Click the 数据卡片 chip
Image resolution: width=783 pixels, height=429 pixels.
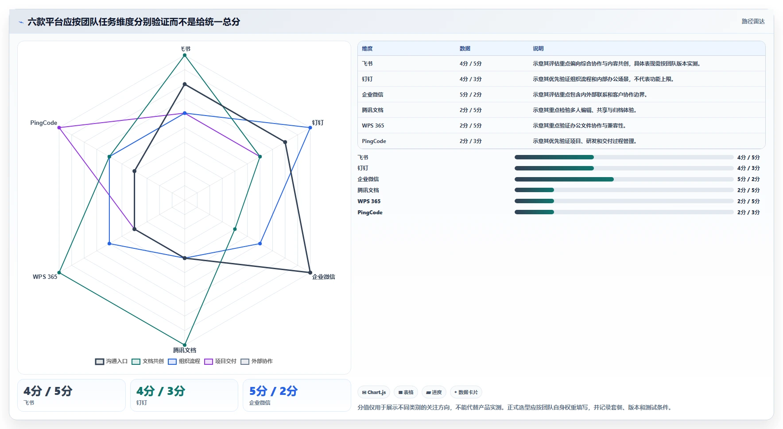pos(466,392)
